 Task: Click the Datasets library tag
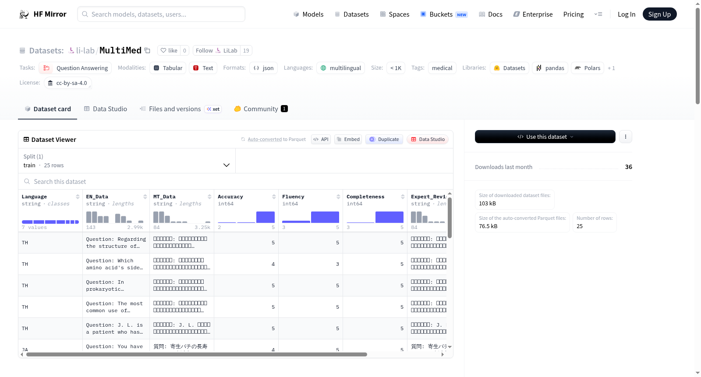pos(510,68)
